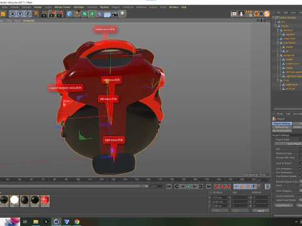This screenshot has width=302, height=226.
Task: Add a Light object
Action: click(x=123, y=14)
